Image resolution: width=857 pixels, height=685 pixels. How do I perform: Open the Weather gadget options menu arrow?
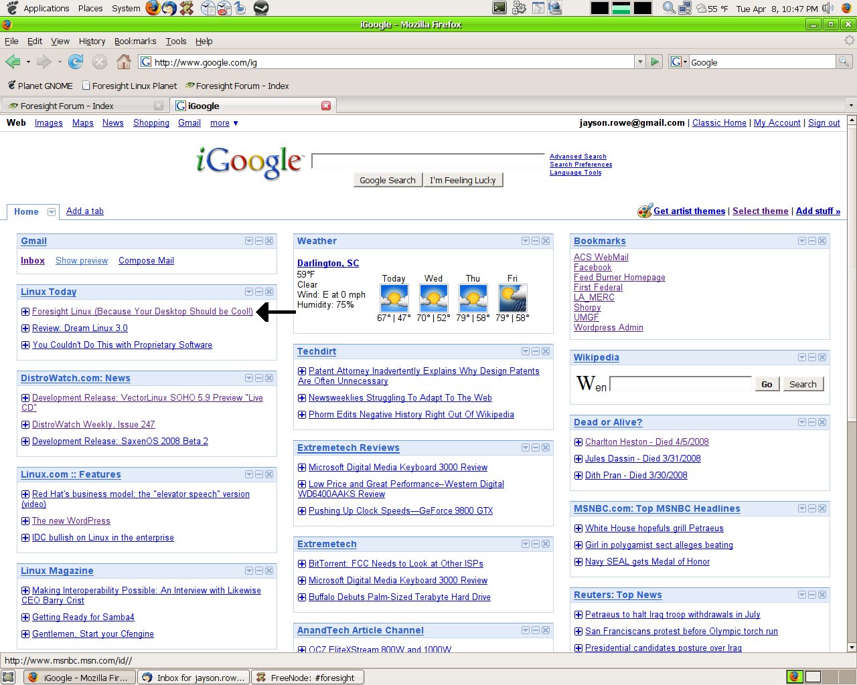tap(526, 241)
